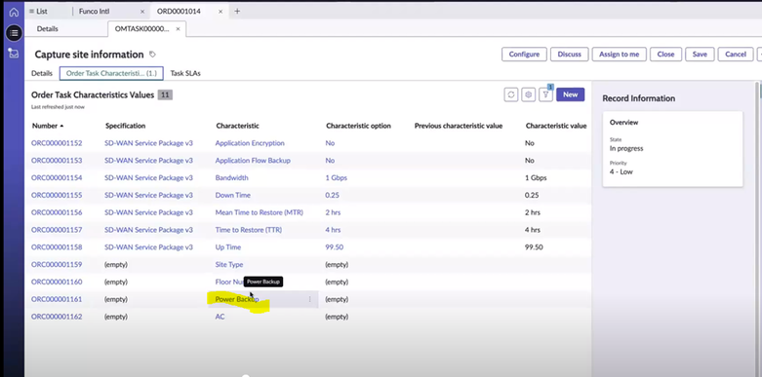The width and height of the screenshot is (762, 377).
Task: Click Assign to me button
Action: click(x=620, y=55)
